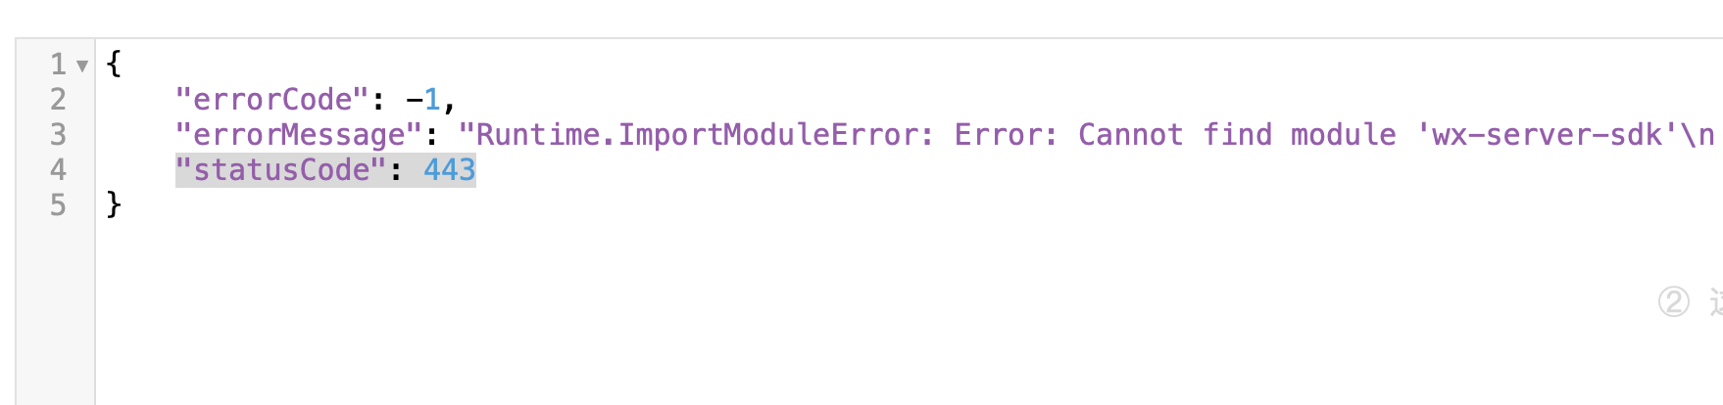
Task: Select line number 1 in the gutter
Action: tap(58, 65)
